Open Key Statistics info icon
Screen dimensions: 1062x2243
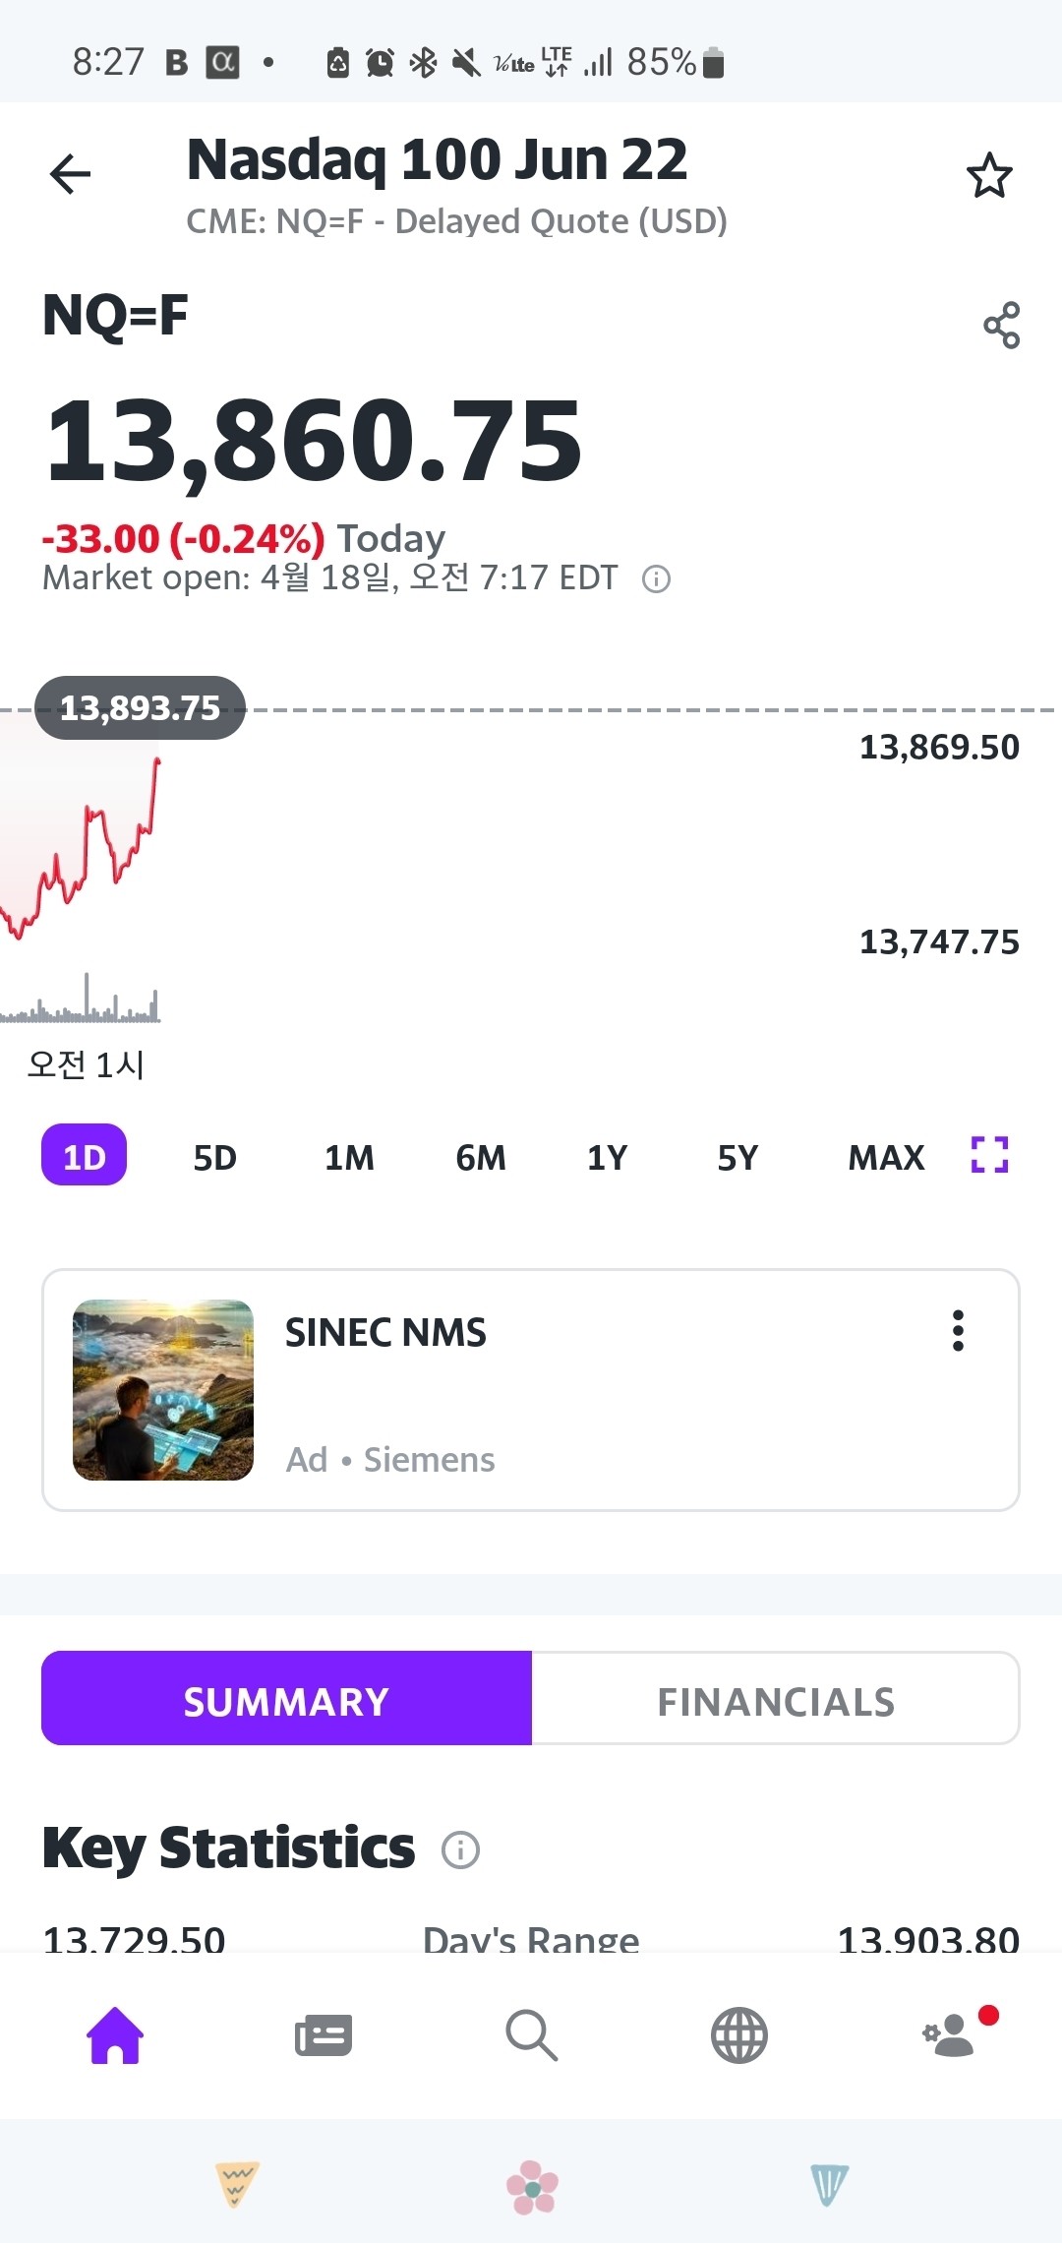(x=460, y=1849)
